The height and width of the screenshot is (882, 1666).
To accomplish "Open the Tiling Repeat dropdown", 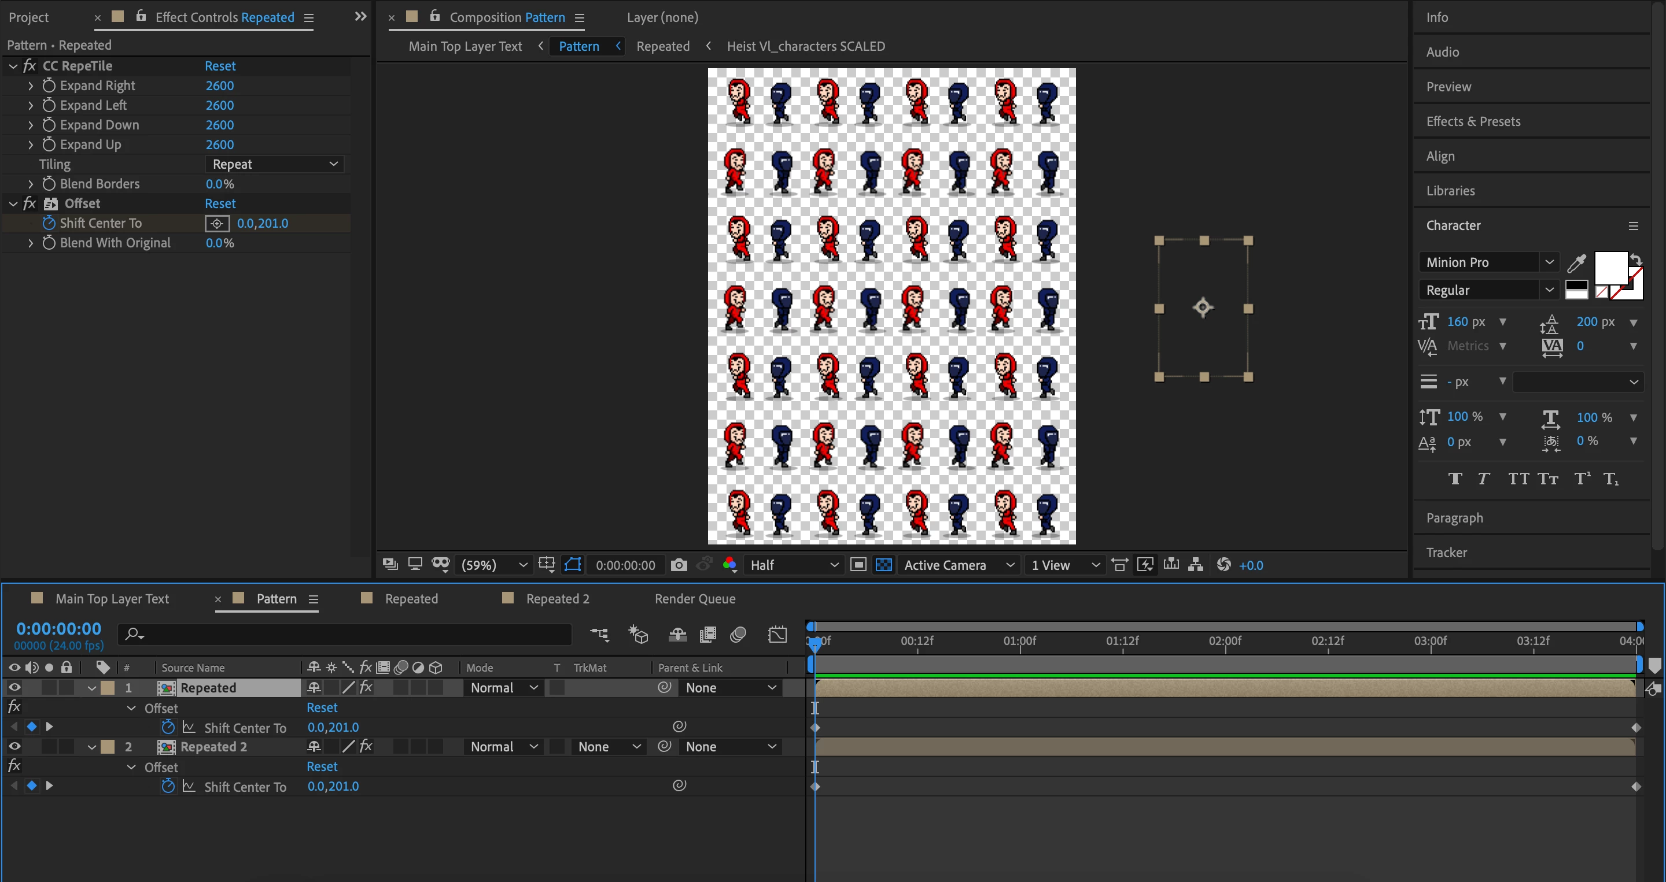I will pos(275,164).
